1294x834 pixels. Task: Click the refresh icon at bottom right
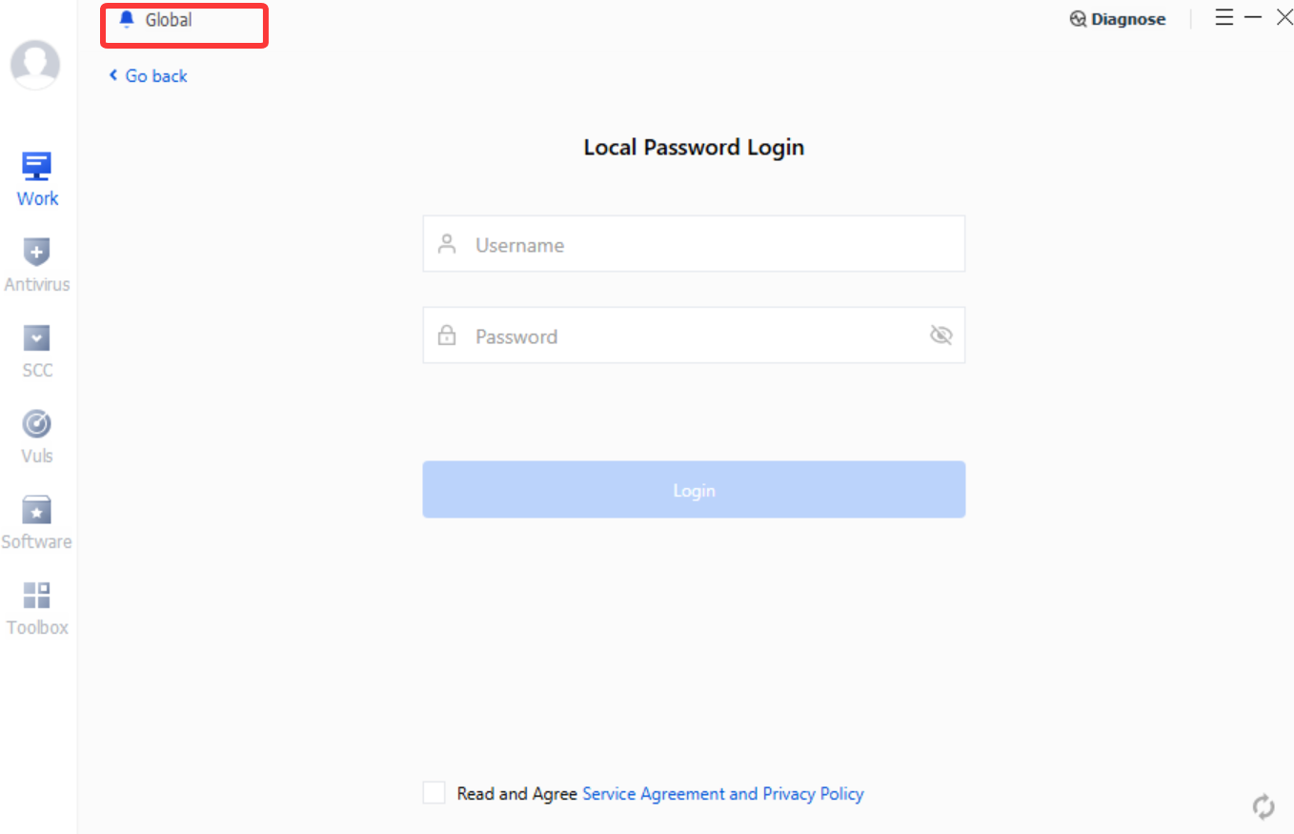coord(1264,806)
